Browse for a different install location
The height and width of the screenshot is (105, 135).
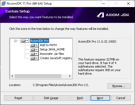(119, 86)
